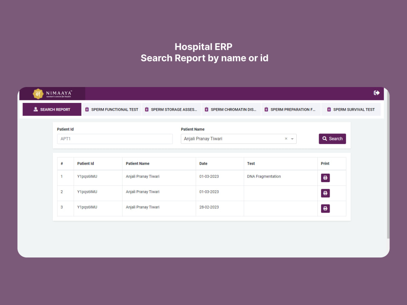Open the Sperm Storage Asses... tab
Viewport: 407px width, 305px height.
coord(172,109)
